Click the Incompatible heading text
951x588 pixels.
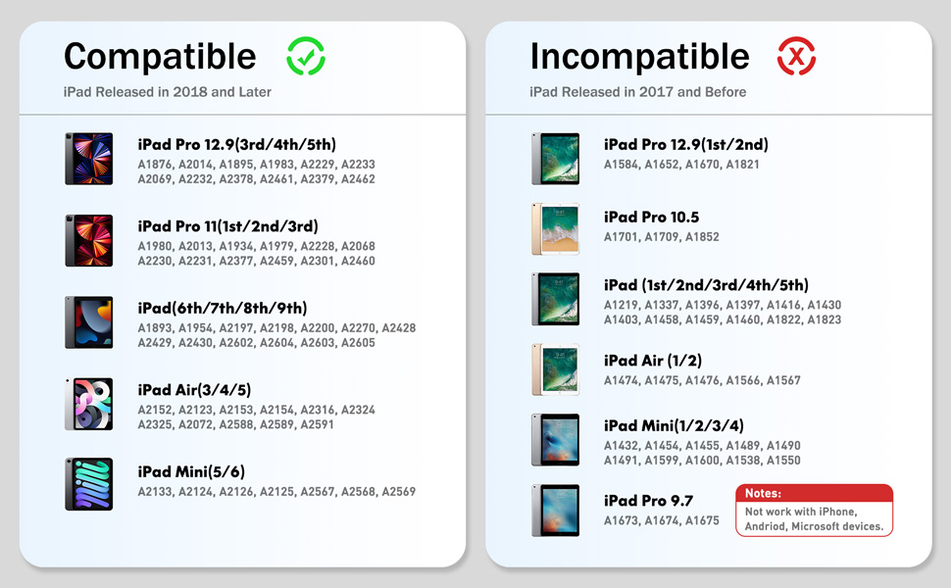pyautogui.click(x=639, y=57)
